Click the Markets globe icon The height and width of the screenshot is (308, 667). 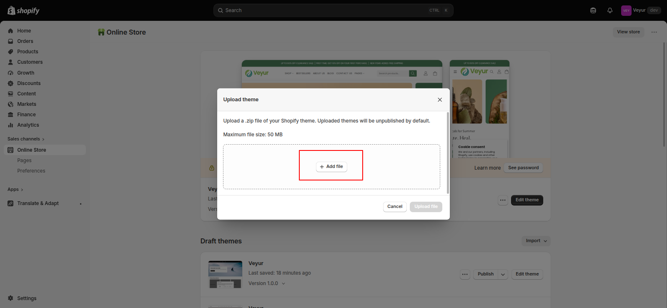[x=10, y=104]
